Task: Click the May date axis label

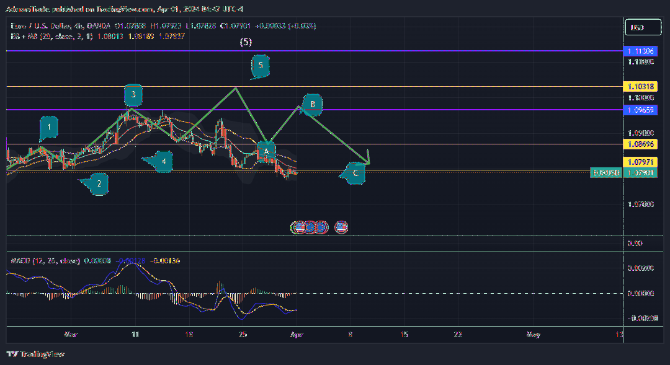Action: [x=533, y=334]
